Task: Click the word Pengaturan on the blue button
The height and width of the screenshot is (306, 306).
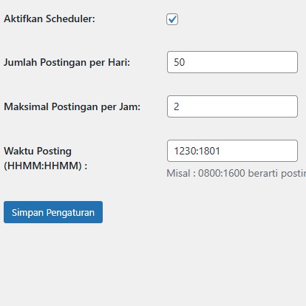Action: 70,213
